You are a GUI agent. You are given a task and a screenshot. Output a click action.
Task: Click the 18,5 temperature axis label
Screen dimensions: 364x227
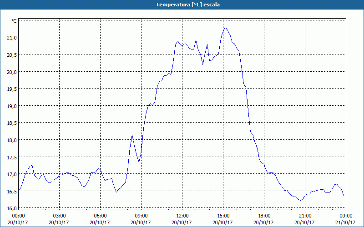12,123
